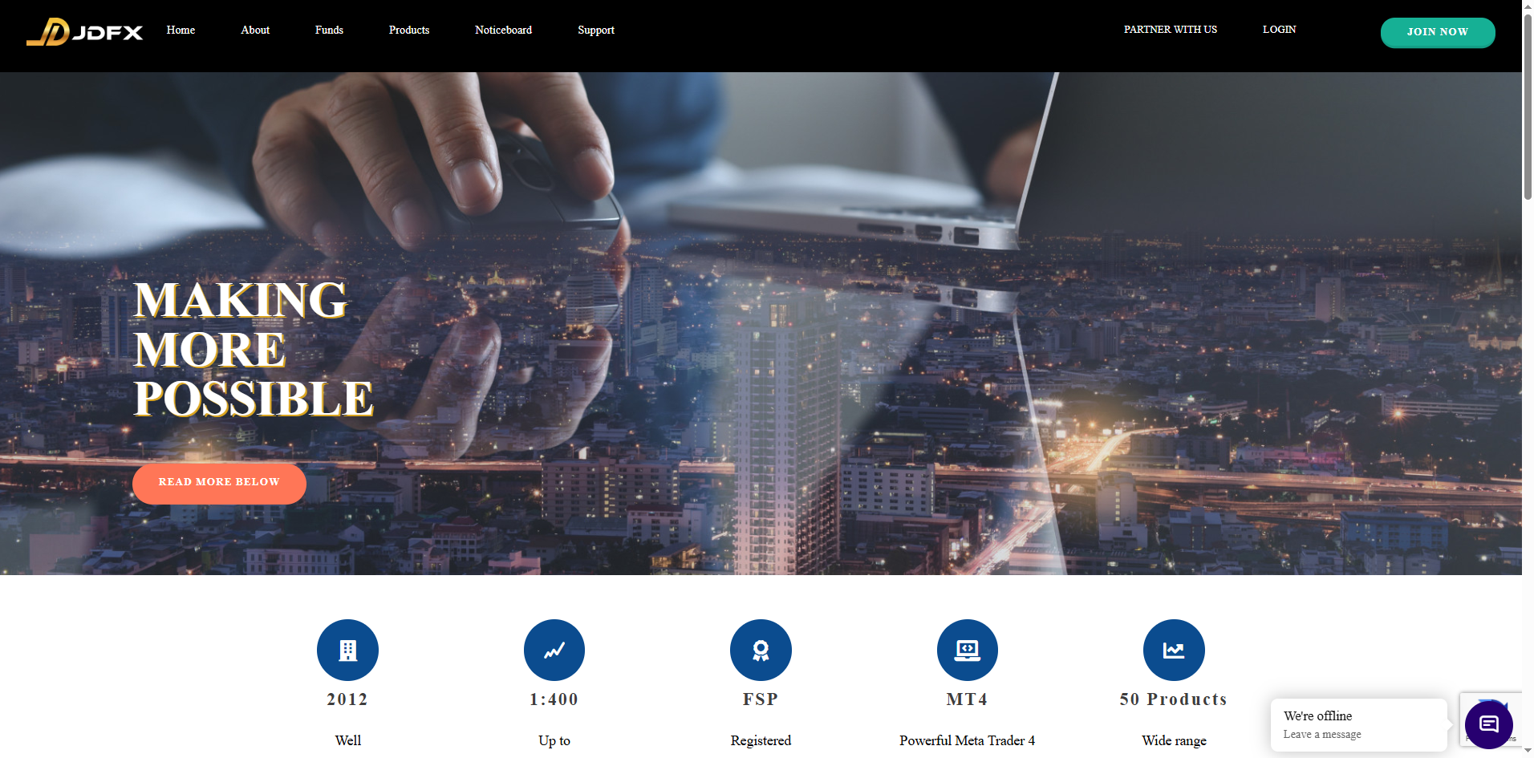Click the "Registered" text
The width and height of the screenshot is (1534, 758).
[x=761, y=740]
